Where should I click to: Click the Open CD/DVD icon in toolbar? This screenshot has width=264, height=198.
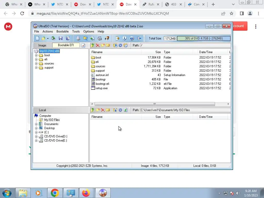(53, 38)
